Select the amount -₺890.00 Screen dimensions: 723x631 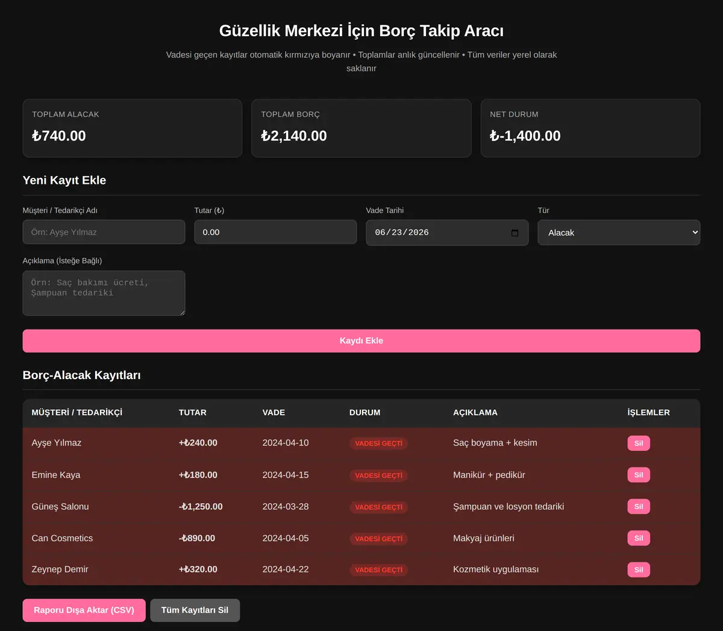coord(197,538)
